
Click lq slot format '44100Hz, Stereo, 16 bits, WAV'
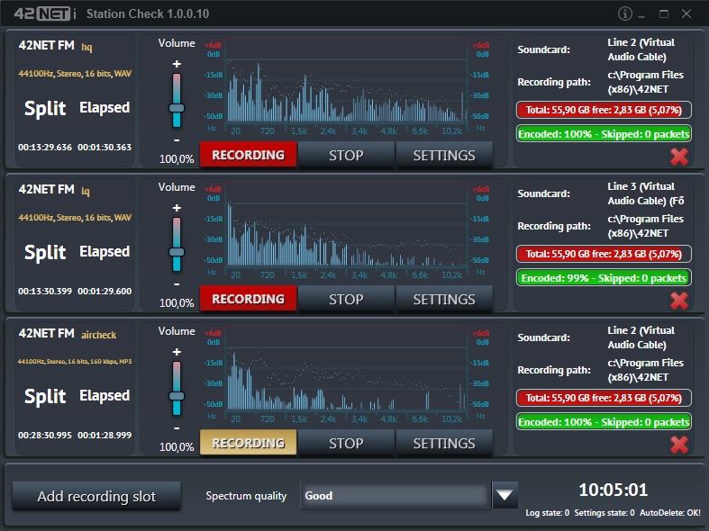tap(75, 218)
